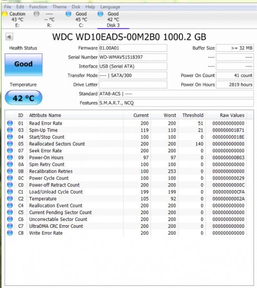
Task: Open the Function menu
Action: click(x=38, y=7)
